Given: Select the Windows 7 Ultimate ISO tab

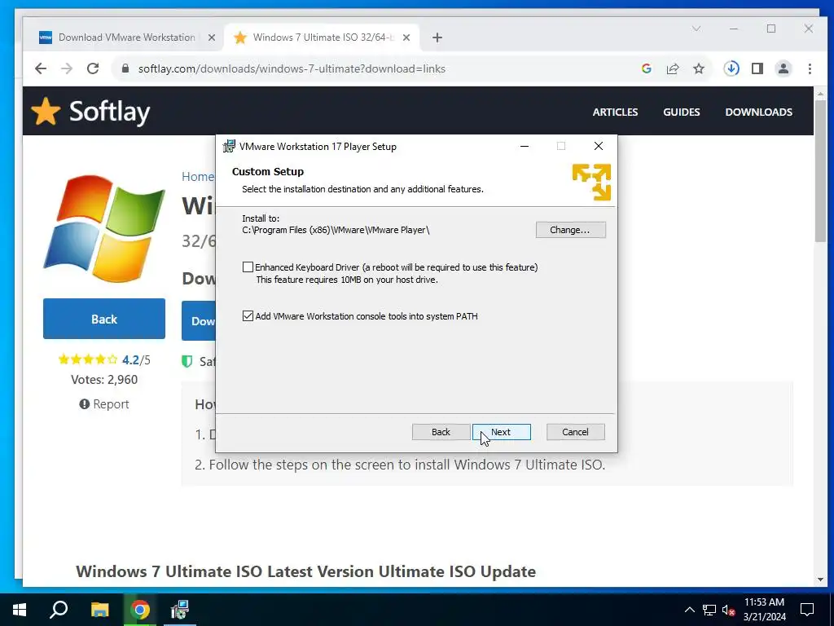Looking at the screenshot, I should coord(323,37).
